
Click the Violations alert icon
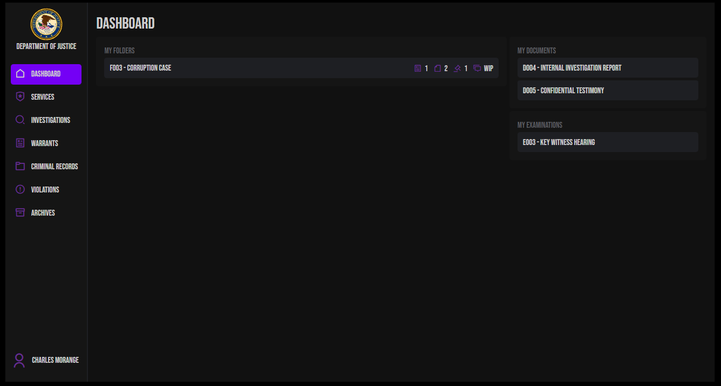20,189
